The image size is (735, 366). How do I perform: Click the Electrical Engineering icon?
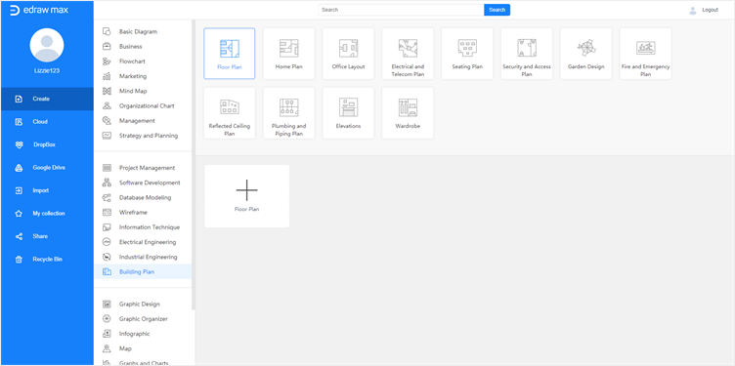(107, 242)
